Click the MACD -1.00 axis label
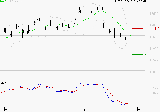The image size is (160, 112). pos(155,98)
